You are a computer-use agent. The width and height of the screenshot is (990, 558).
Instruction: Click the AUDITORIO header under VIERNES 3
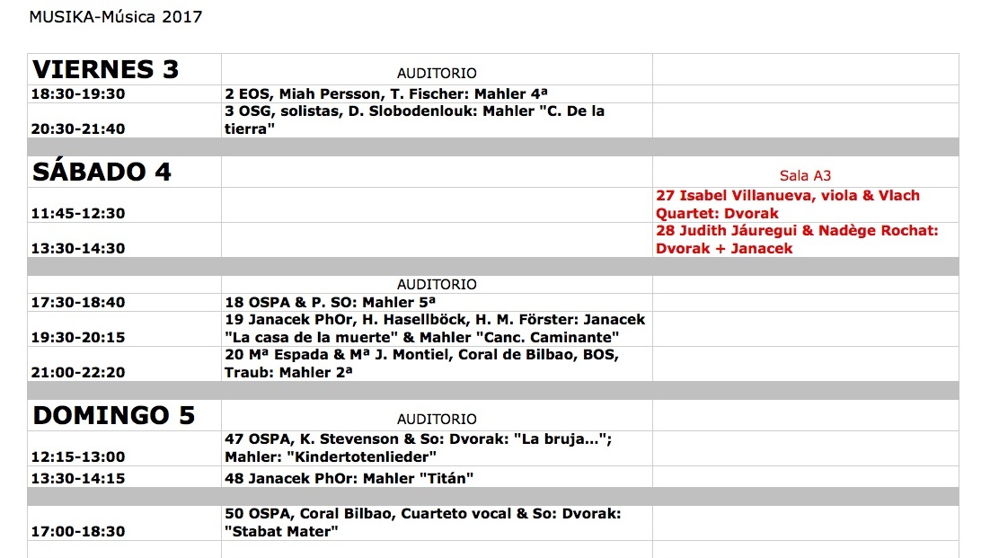point(437,73)
